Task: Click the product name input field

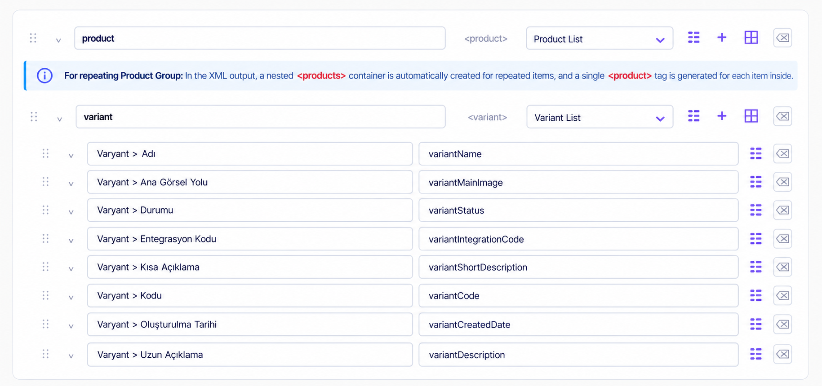Action: [x=260, y=38]
